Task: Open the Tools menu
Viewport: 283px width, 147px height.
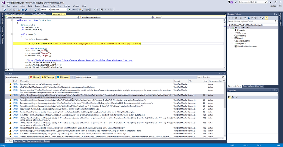Action: [53, 6]
